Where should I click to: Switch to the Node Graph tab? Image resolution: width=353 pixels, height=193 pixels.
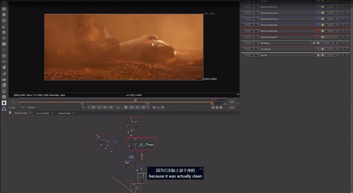pos(21,113)
